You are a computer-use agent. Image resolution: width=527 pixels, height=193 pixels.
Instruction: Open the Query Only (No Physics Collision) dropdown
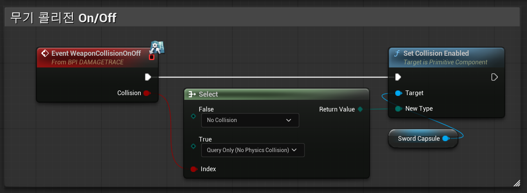(253, 150)
